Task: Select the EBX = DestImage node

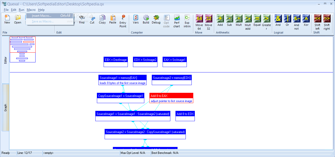Action: 116,62
